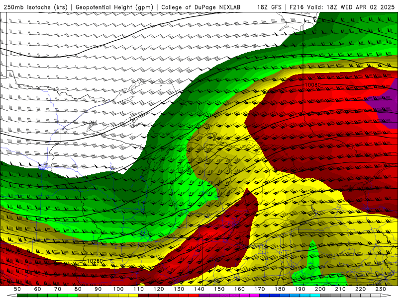Click the 210 value on the color scale
The height and width of the screenshot is (298, 398).
[340, 289]
